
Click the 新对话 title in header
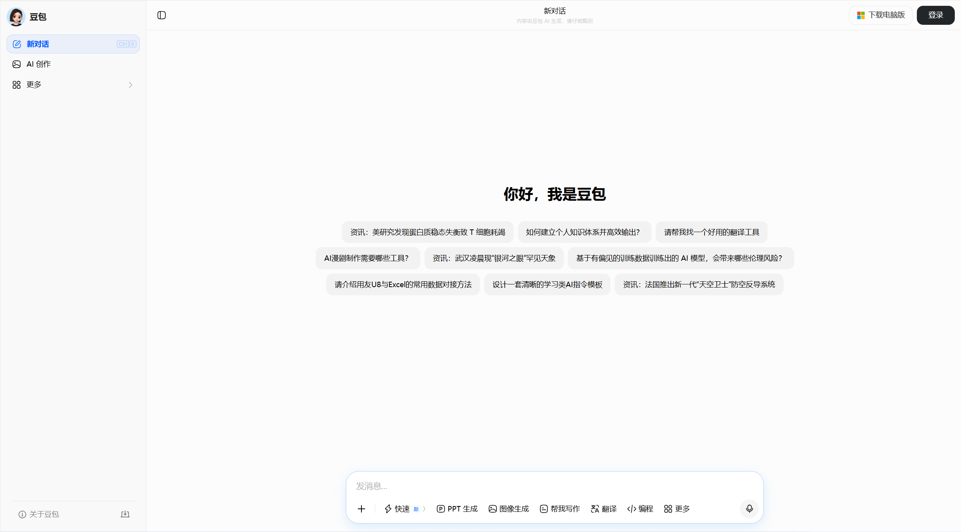(x=555, y=11)
